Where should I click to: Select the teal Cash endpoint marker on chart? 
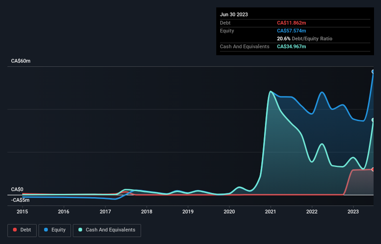click(x=373, y=120)
